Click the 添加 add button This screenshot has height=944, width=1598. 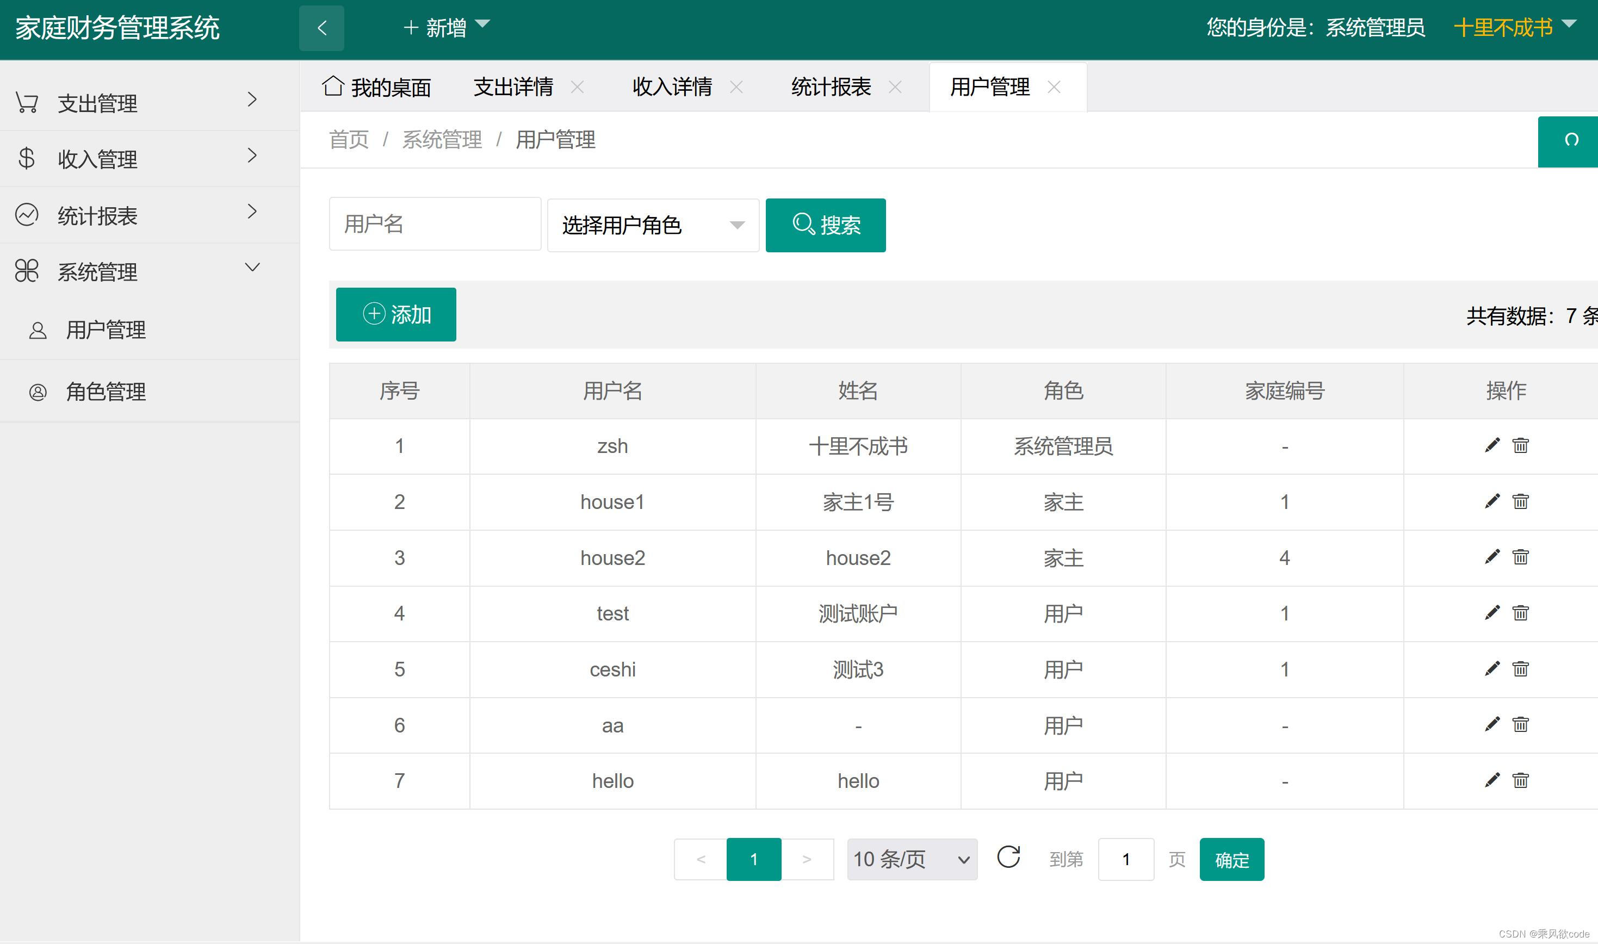click(x=395, y=314)
